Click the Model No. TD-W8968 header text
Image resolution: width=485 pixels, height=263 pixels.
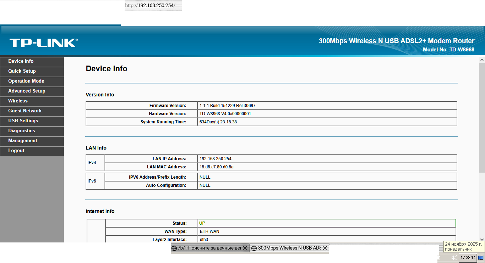[448, 50]
